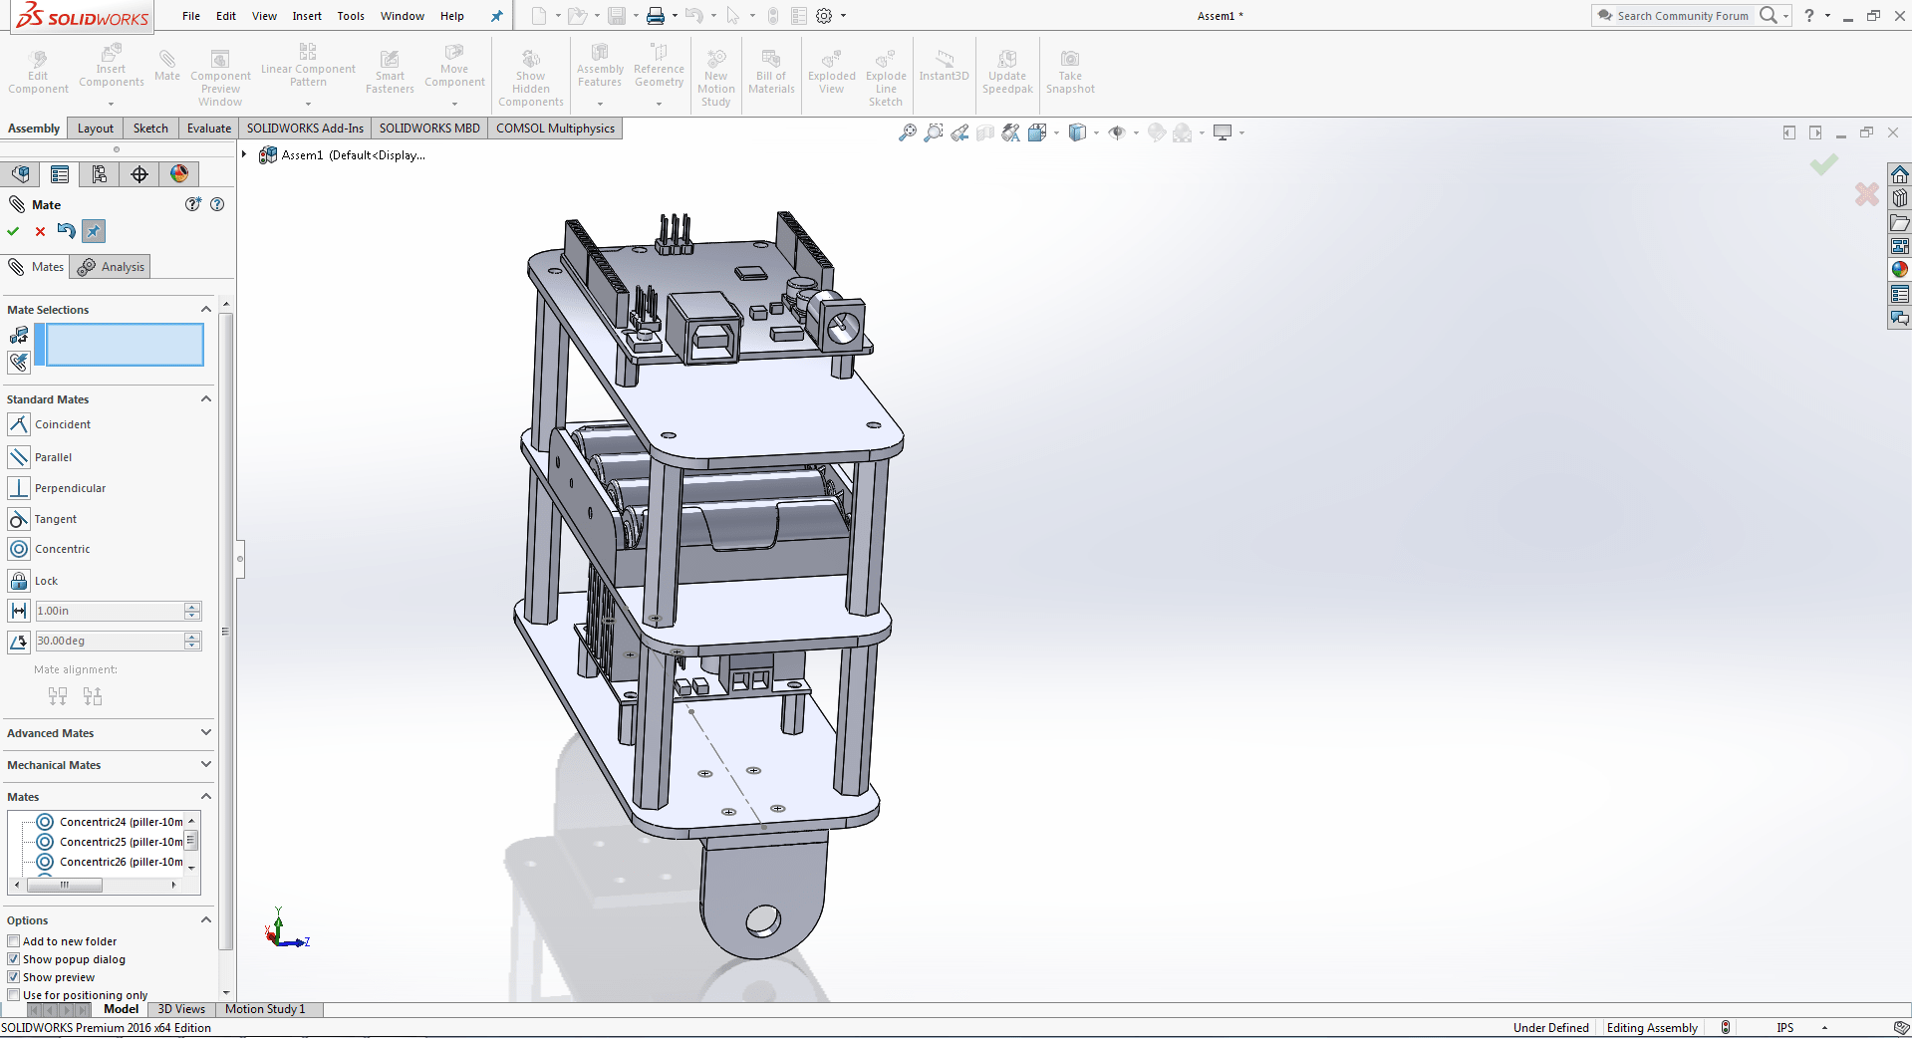Screen dimensions: 1912x1038
Task: Open the 3D Views tab
Action: tap(181, 1009)
